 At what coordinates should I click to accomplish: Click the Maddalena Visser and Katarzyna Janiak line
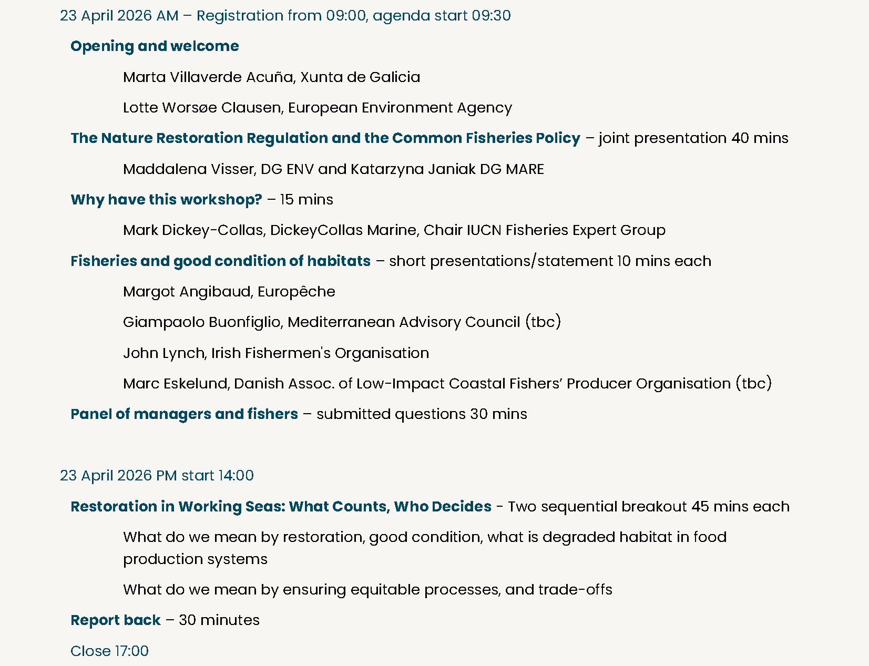tap(333, 169)
